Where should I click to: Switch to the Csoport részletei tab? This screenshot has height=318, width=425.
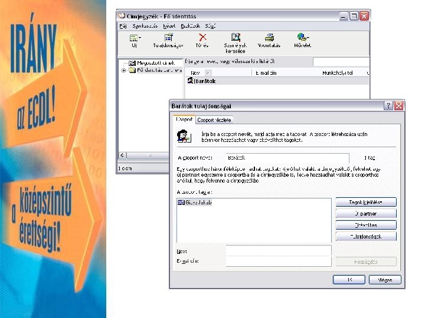[214, 120]
